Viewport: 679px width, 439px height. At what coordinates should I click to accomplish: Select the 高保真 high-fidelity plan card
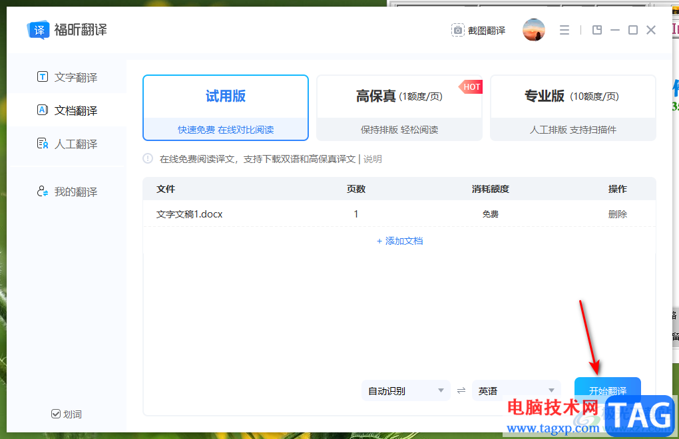(399, 108)
